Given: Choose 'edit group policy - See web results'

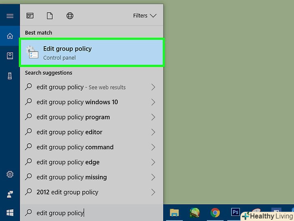Looking at the screenshot, I should coord(81,87).
